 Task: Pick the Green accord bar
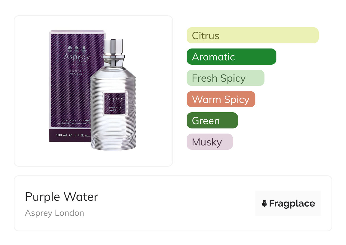pyautogui.click(x=212, y=121)
